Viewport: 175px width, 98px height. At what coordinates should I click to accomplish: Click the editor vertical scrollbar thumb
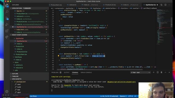pyautogui.click(x=171, y=22)
